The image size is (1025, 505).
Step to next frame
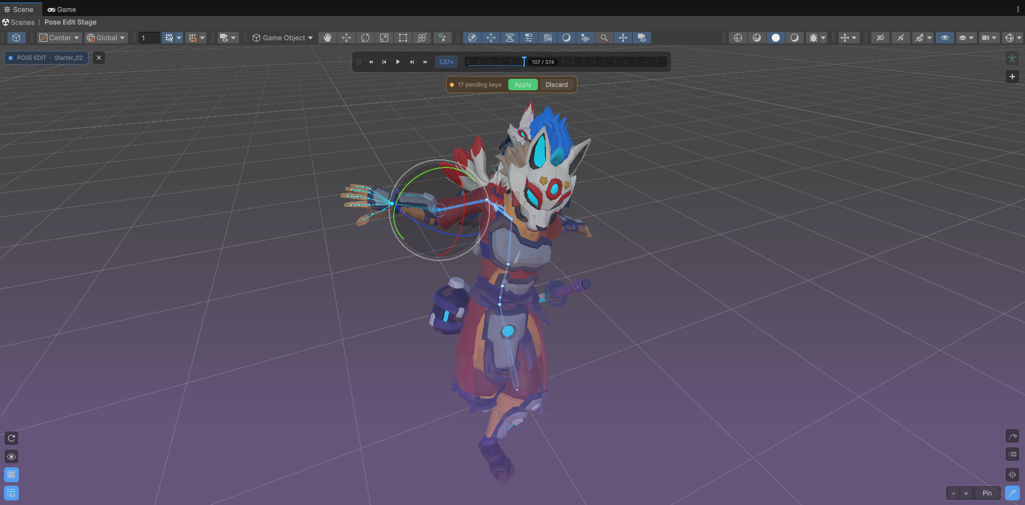pyautogui.click(x=412, y=62)
